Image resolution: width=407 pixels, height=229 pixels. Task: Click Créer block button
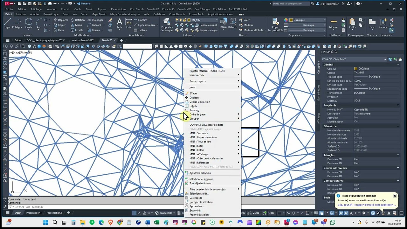pyautogui.click(x=244, y=20)
